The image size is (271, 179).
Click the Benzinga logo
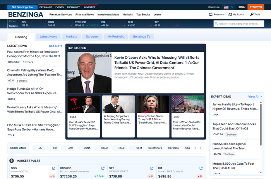click(x=26, y=15)
